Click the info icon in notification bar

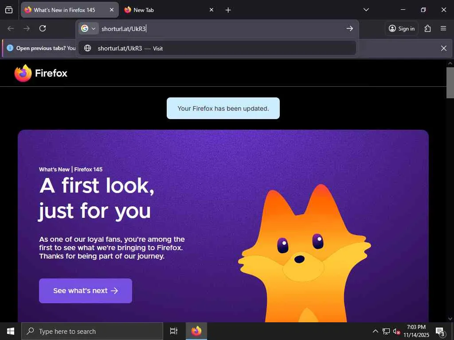point(10,48)
